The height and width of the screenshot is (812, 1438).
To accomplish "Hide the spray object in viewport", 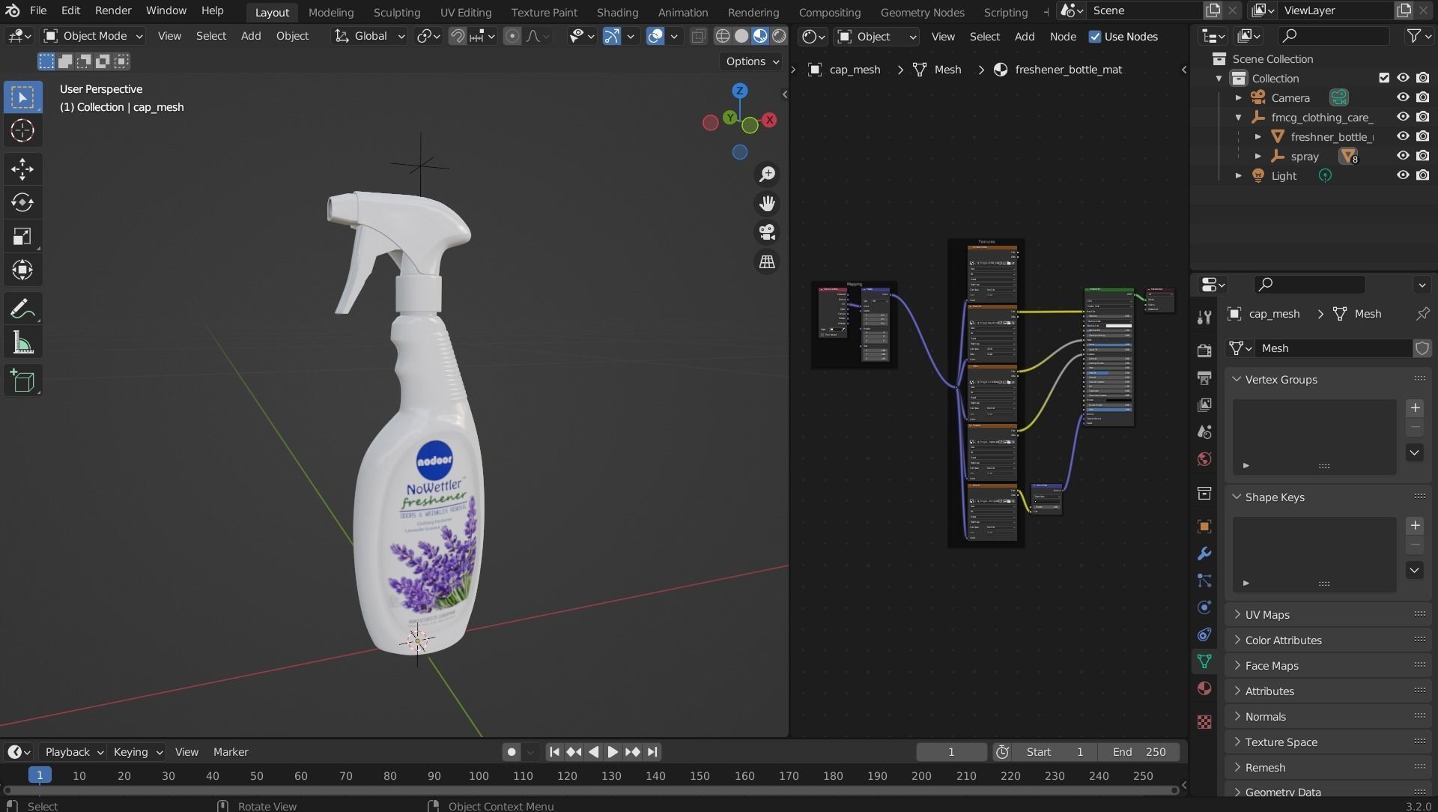I will click(x=1403, y=156).
